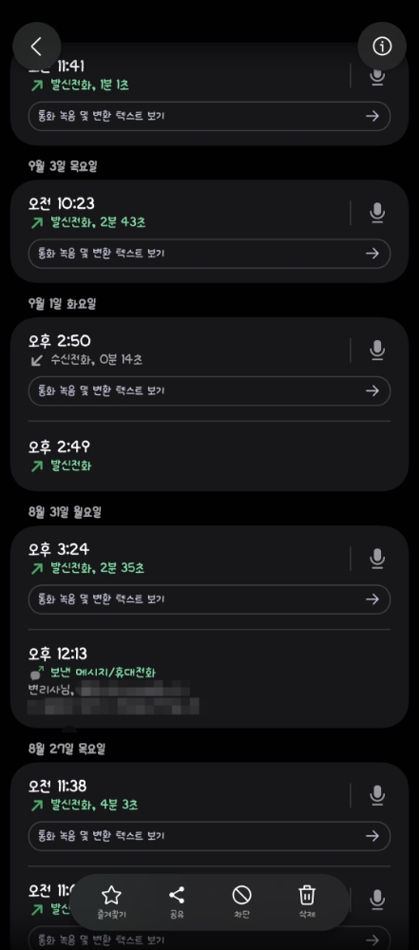This screenshot has height=950, width=419.
Task: Tap microphone icon for 오후 2:50 call
Action: [377, 351]
